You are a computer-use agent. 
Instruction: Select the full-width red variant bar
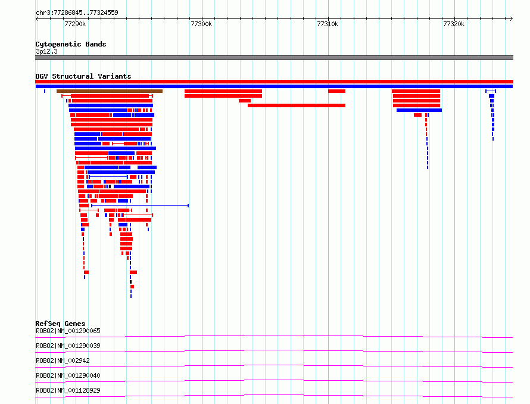pos(274,82)
